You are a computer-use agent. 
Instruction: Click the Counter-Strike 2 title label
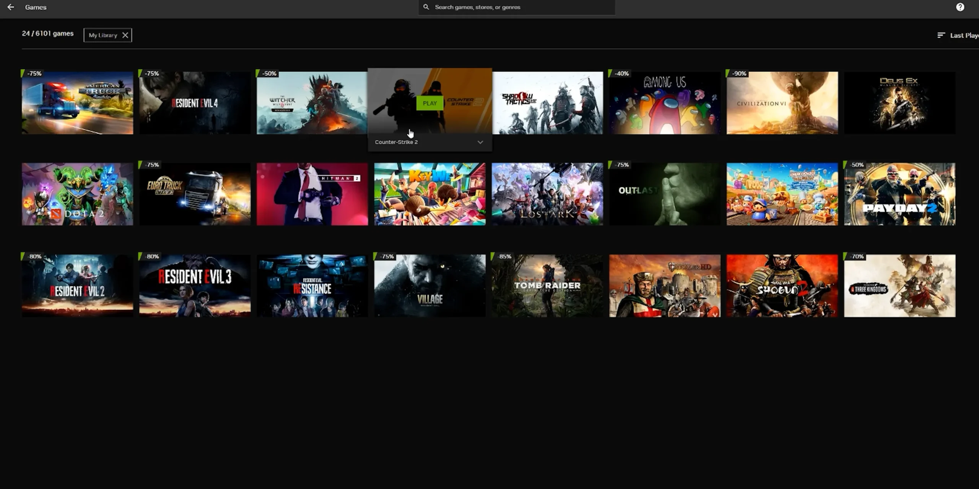396,142
